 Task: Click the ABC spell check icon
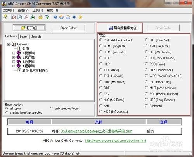point(47,17)
